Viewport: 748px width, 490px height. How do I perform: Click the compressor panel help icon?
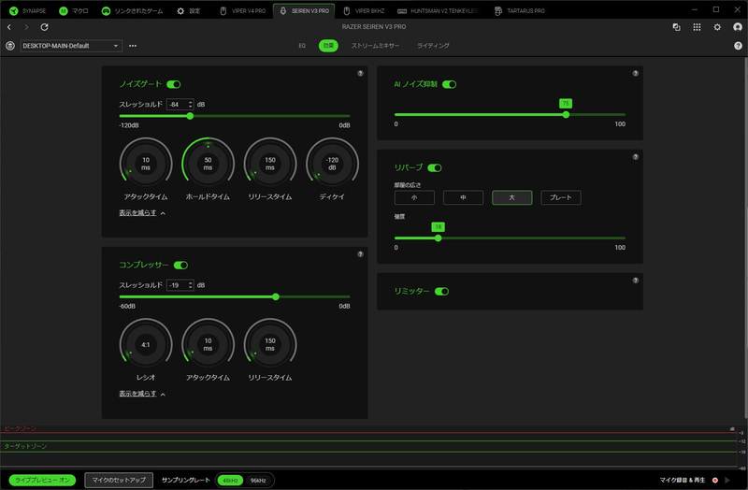point(360,254)
